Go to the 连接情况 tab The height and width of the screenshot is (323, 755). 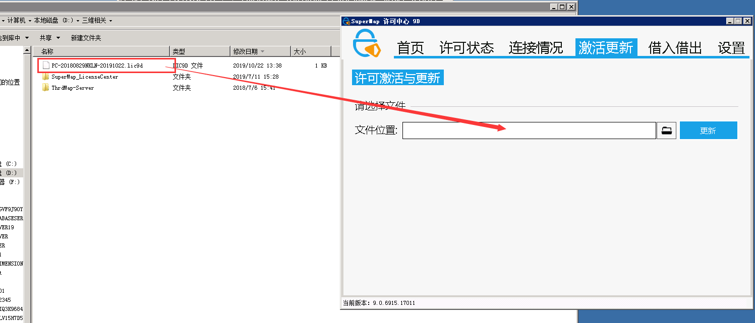pos(536,48)
